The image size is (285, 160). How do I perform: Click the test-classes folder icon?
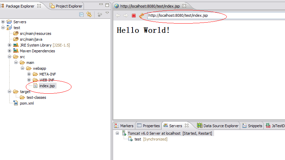23,97
